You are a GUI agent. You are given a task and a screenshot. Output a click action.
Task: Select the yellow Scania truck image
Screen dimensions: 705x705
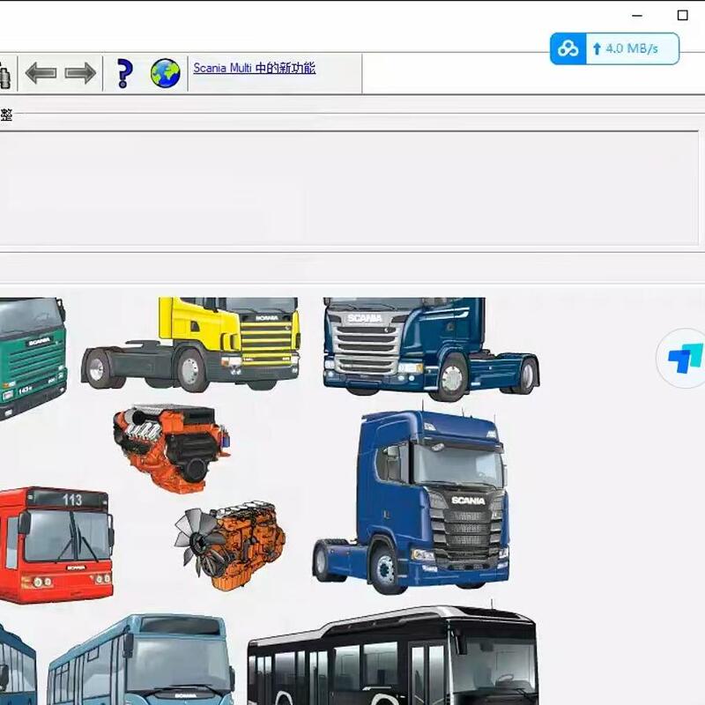[x=190, y=344]
